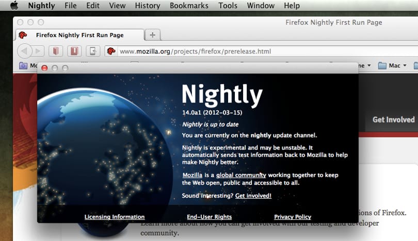
Task: Open the Edit menu
Action: click(93, 5)
